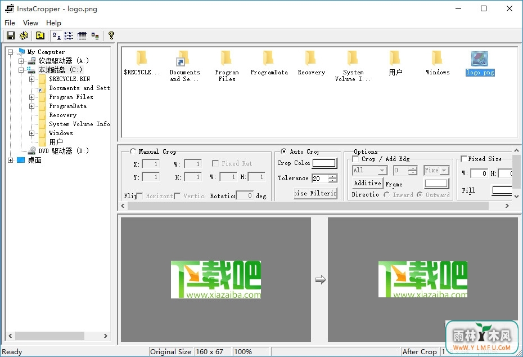The width and height of the screenshot is (523, 357).
Task: Click the 100% zoom status entry
Action: (x=250, y=352)
